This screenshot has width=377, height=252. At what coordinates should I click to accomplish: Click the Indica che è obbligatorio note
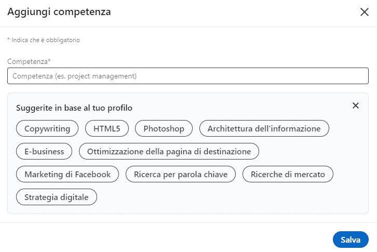44,40
